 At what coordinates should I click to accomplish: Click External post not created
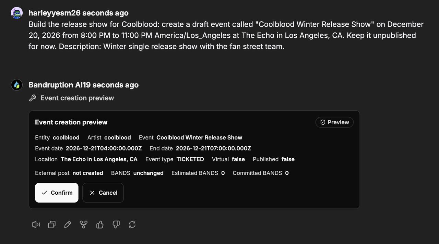click(88, 173)
